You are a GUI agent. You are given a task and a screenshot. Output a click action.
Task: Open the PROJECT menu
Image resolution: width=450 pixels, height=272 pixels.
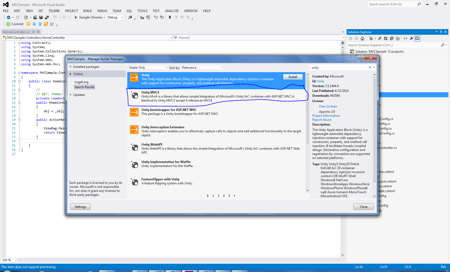point(72,11)
